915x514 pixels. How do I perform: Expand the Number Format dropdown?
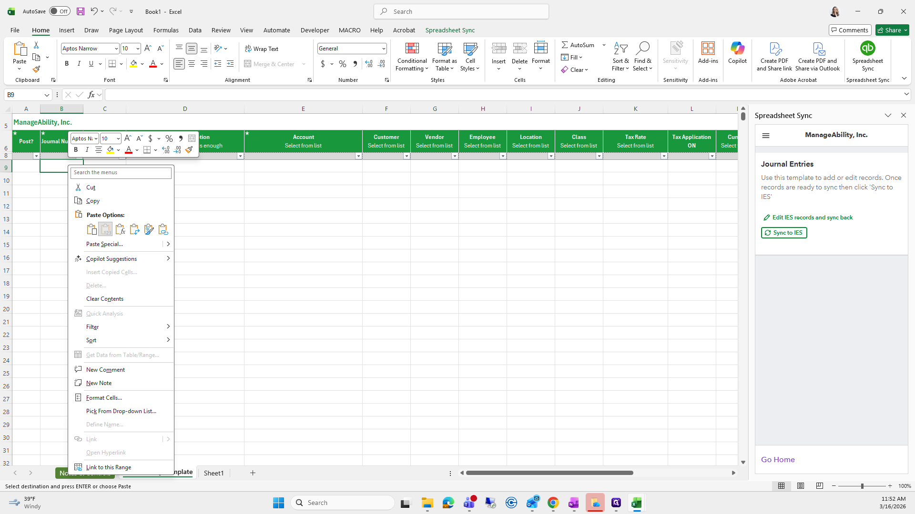[383, 49]
